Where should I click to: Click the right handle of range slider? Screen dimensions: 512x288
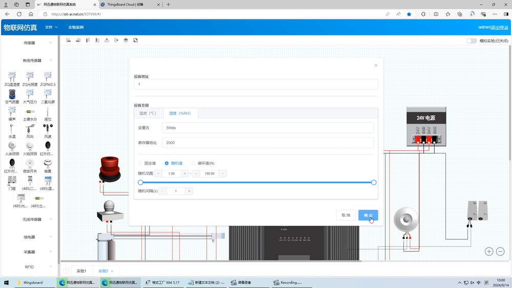click(374, 183)
